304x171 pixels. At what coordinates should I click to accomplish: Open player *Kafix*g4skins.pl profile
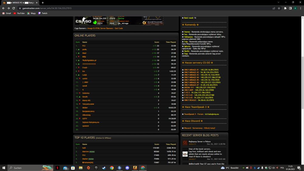click(89, 60)
